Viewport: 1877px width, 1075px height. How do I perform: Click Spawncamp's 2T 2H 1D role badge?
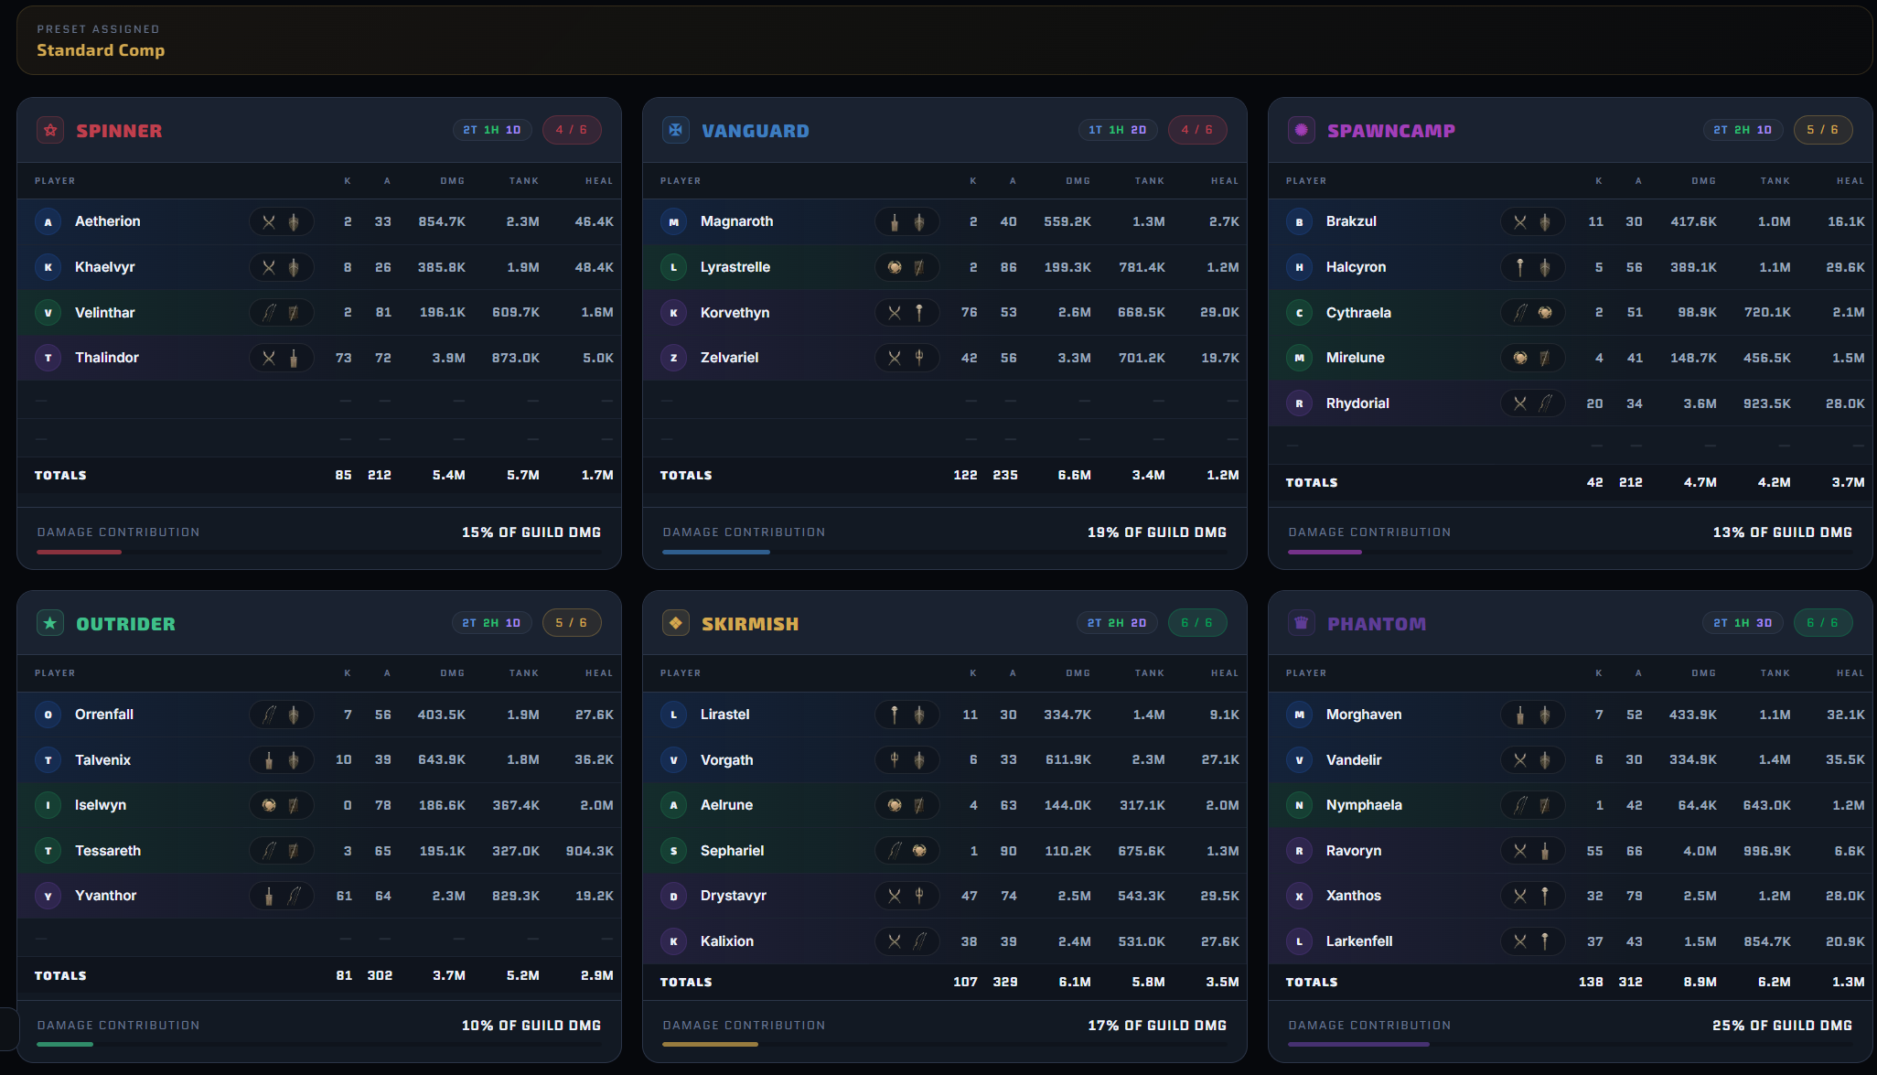point(1743,130)
